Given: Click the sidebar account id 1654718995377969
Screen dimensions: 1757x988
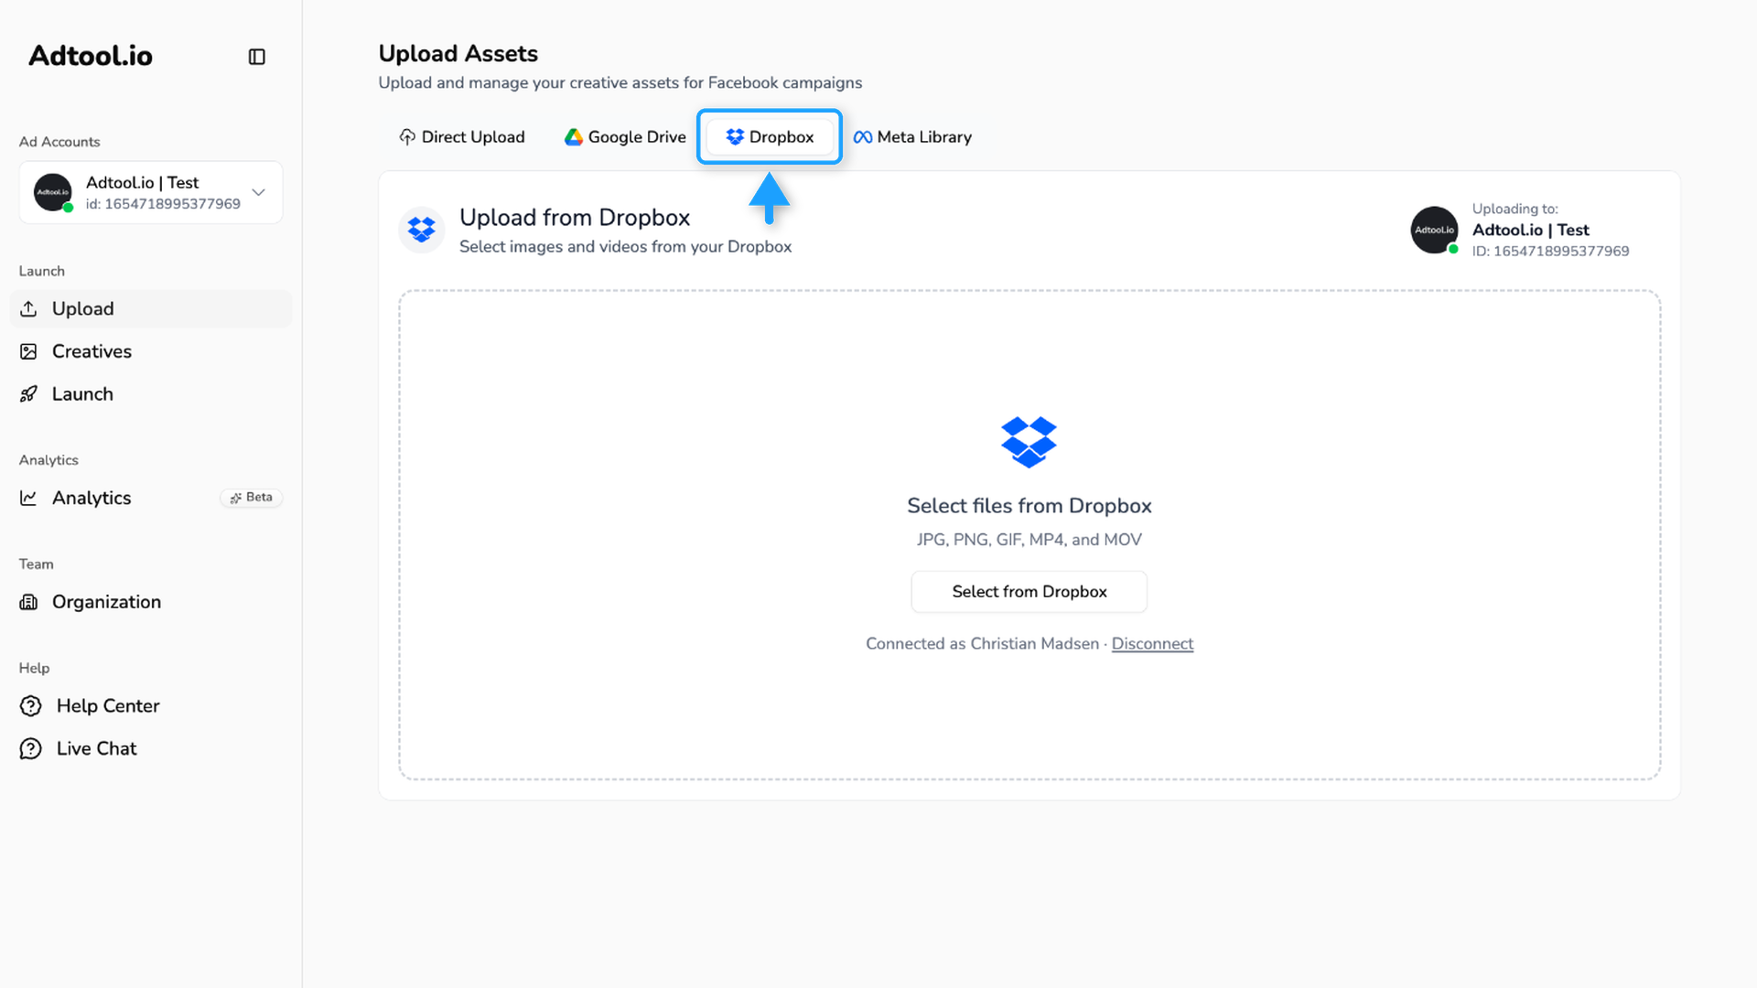Looking at the screenshot, I should [x=163, y=204].
